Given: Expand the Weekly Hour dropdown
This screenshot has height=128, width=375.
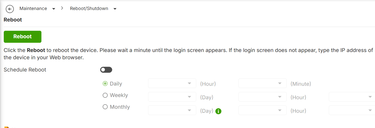Looking at the screenshot, I should [x=263, y=97].
